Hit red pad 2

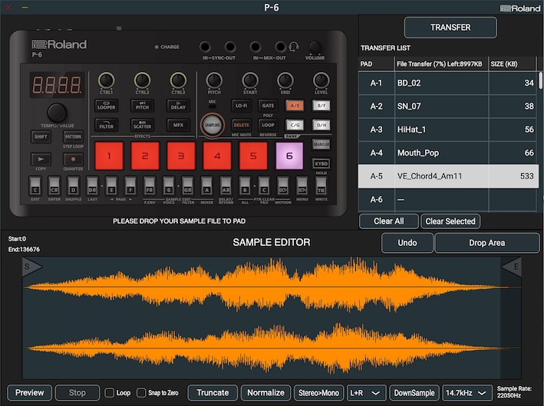(x=145, y=156)
